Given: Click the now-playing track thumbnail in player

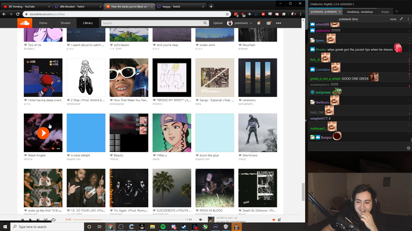Looking at the screenshot, I should [x=211, y=219].
